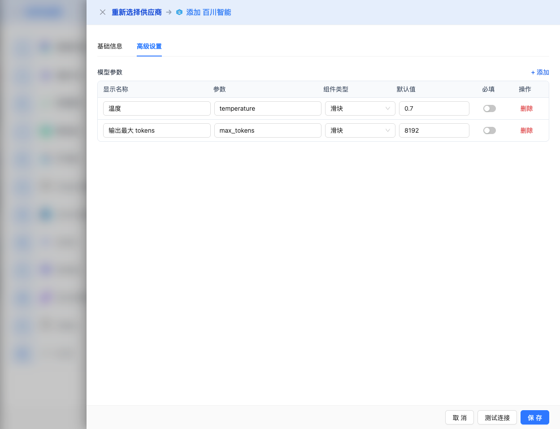Switch to the 基础信息 tab
Image resolution: width=560 pixels, height=429 pixels.
coord(110,46)
